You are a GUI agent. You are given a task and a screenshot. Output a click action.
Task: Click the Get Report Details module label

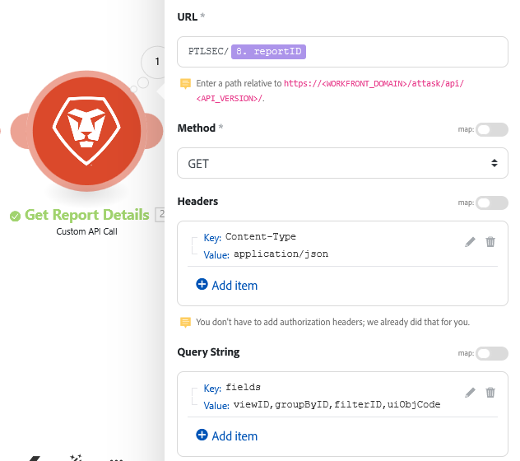(86, 215)
